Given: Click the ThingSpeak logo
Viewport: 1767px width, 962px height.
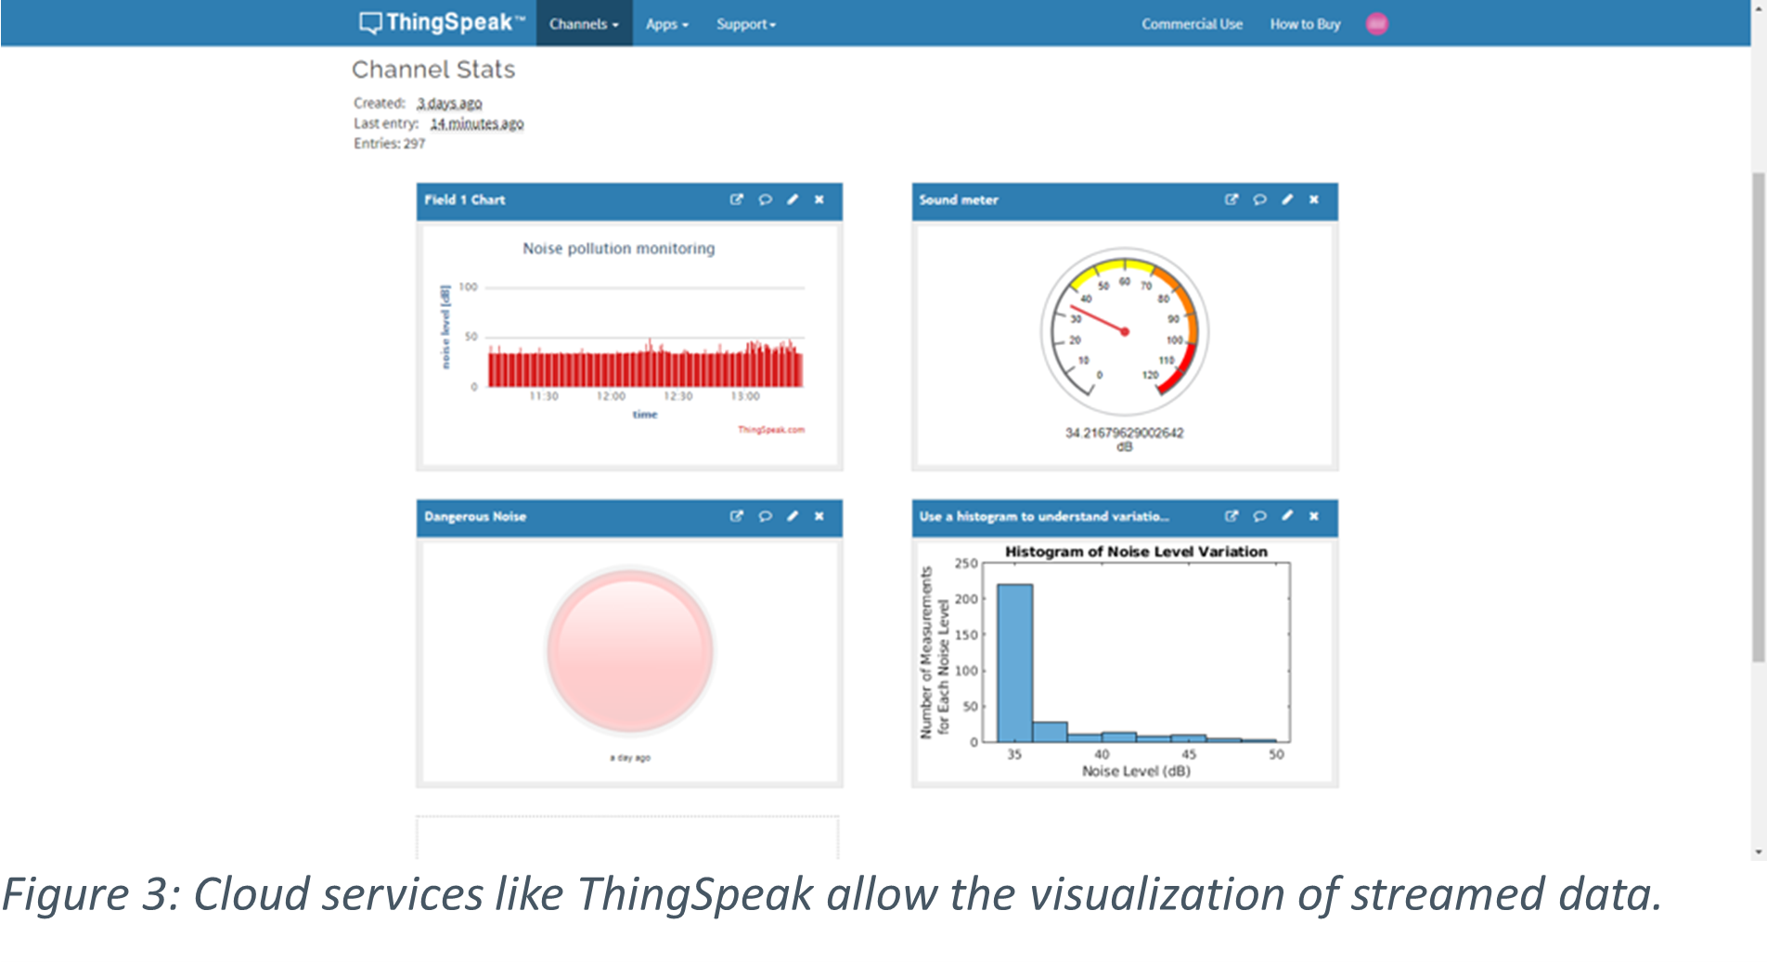Looking at the screenshot, I should 442,23.
